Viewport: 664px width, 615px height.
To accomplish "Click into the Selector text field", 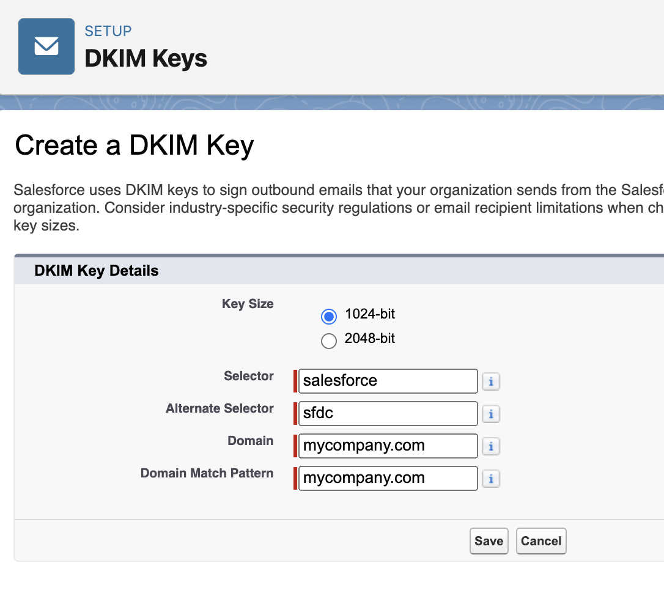I will pyautogui.click(x=387, y=381).
